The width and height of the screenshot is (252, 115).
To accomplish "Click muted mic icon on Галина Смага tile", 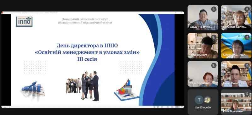I will point(214,37).
